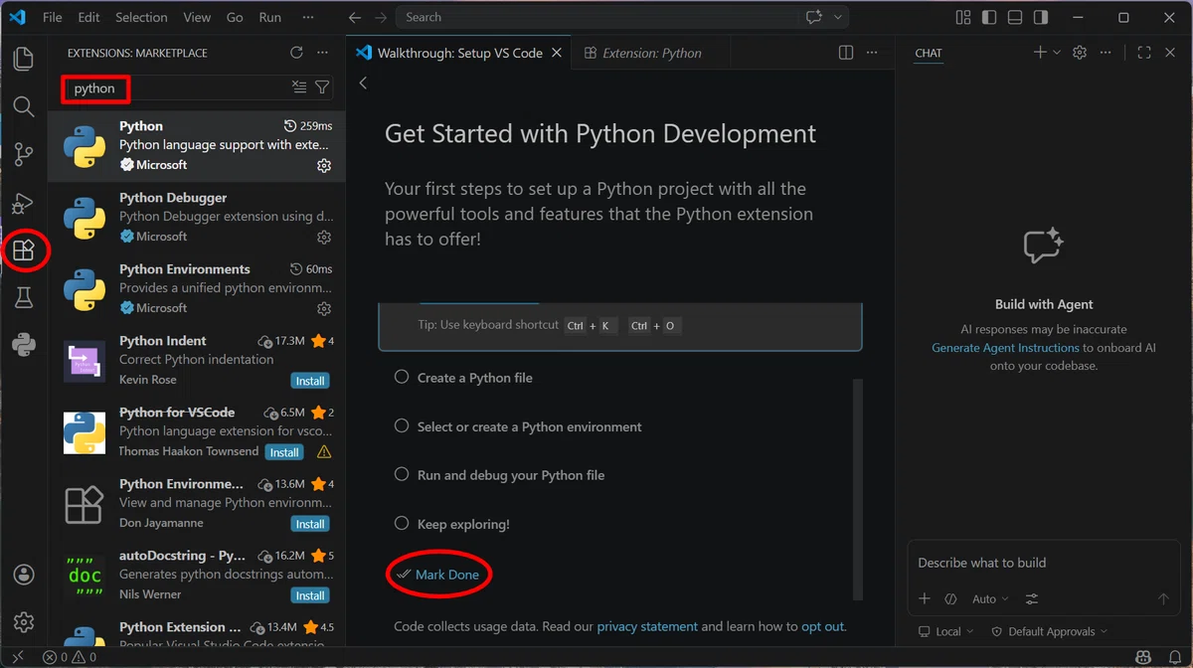
Task: Close the Walkthrough: Setup VS Code tab
Action: [x=556, y=53]
